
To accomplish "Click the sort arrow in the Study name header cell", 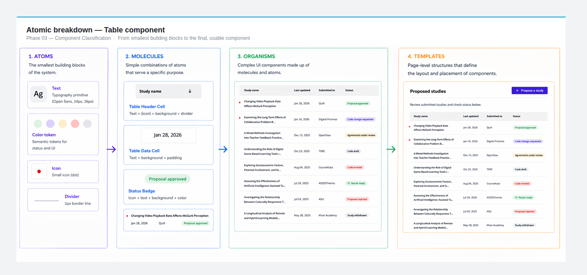I will (x=190, y=91).
